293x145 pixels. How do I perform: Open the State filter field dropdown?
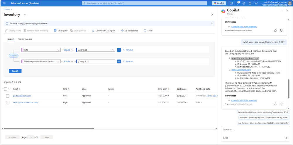(41, 50)
